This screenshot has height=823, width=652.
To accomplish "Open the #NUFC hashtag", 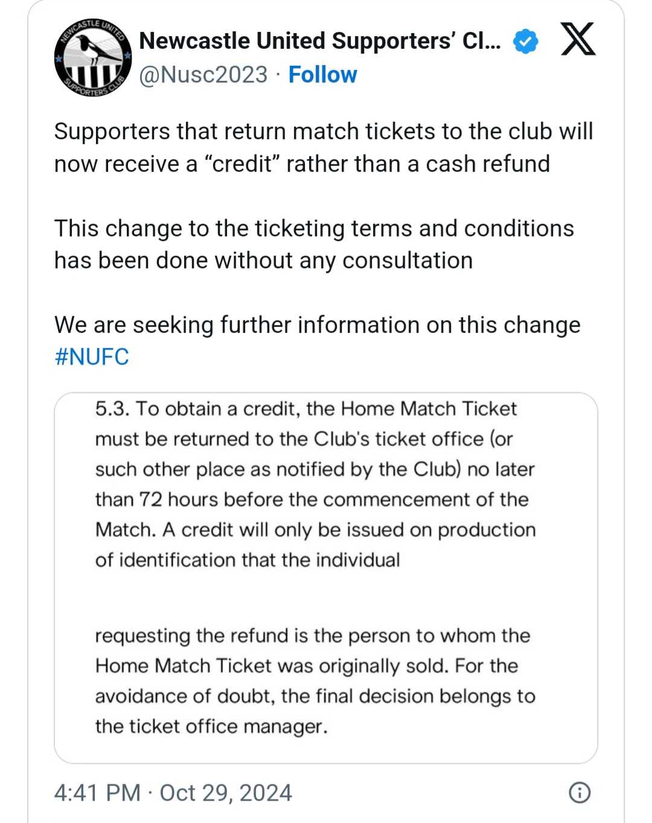I will (x=92, y=357).
